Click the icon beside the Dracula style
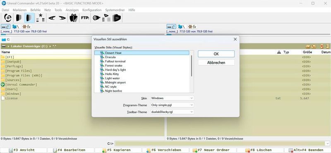 click(x=102, y=57)
